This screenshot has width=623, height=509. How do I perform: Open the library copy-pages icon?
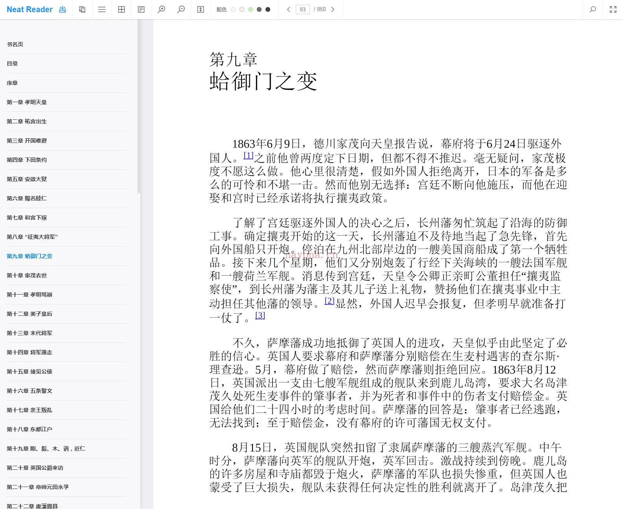click(82, 9)
